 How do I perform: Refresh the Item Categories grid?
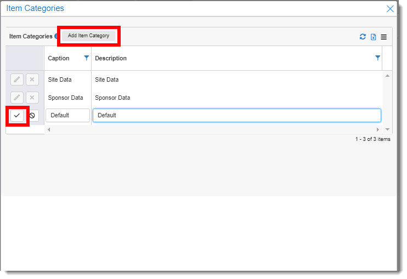(x=363, y=37)
